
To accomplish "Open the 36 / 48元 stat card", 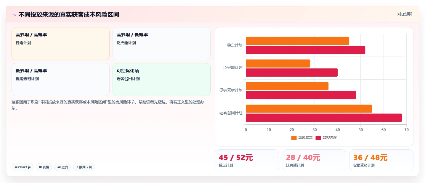I will [381, 160].
